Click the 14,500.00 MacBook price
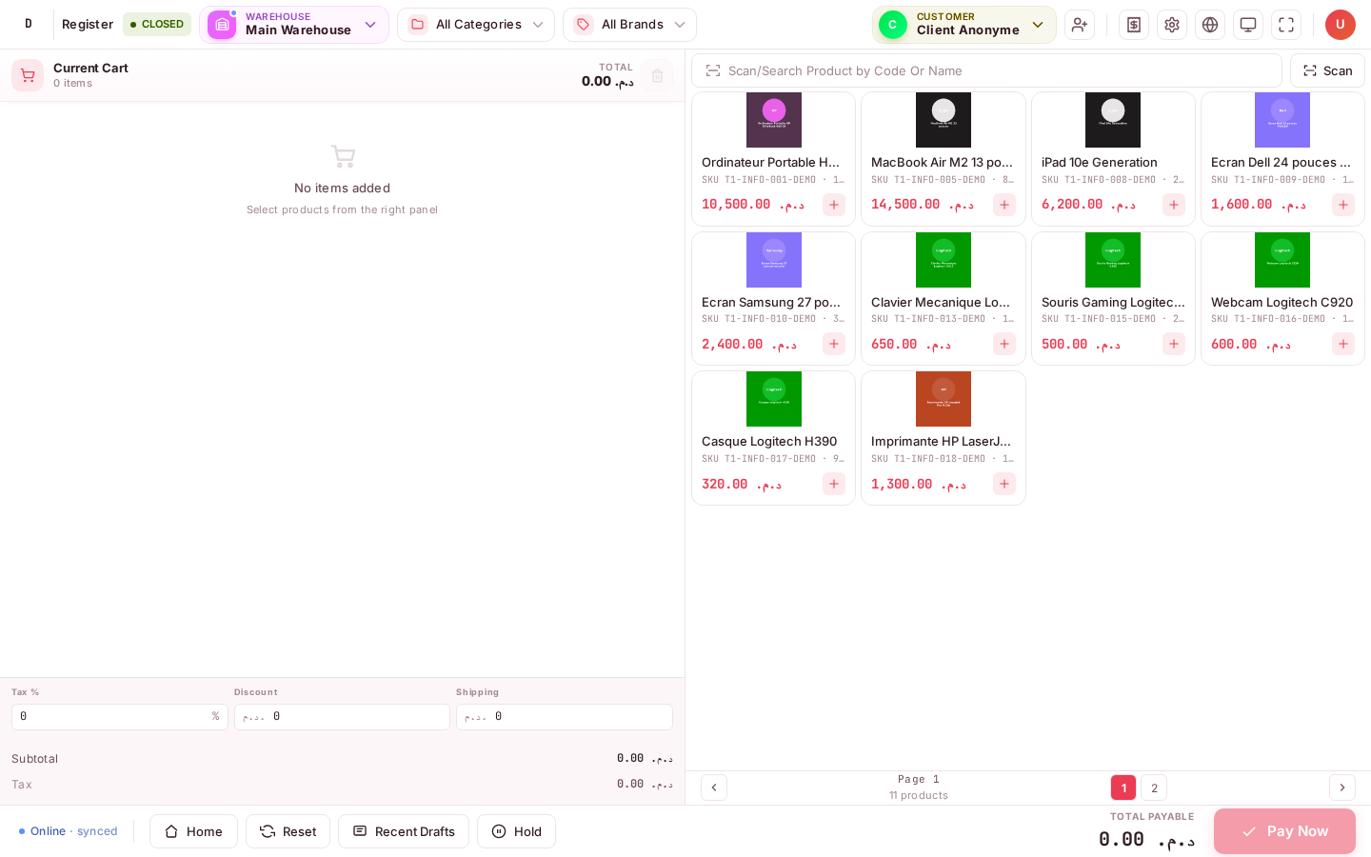Screen dimensions: 1371x857 pos(923,205)
